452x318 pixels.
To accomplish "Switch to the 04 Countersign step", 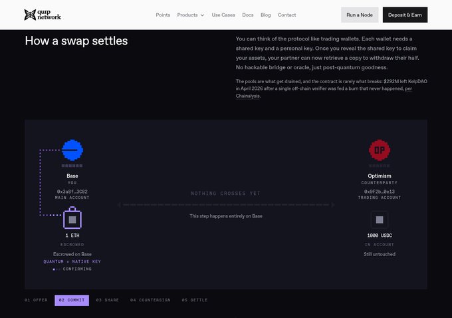I will (150, 300).
